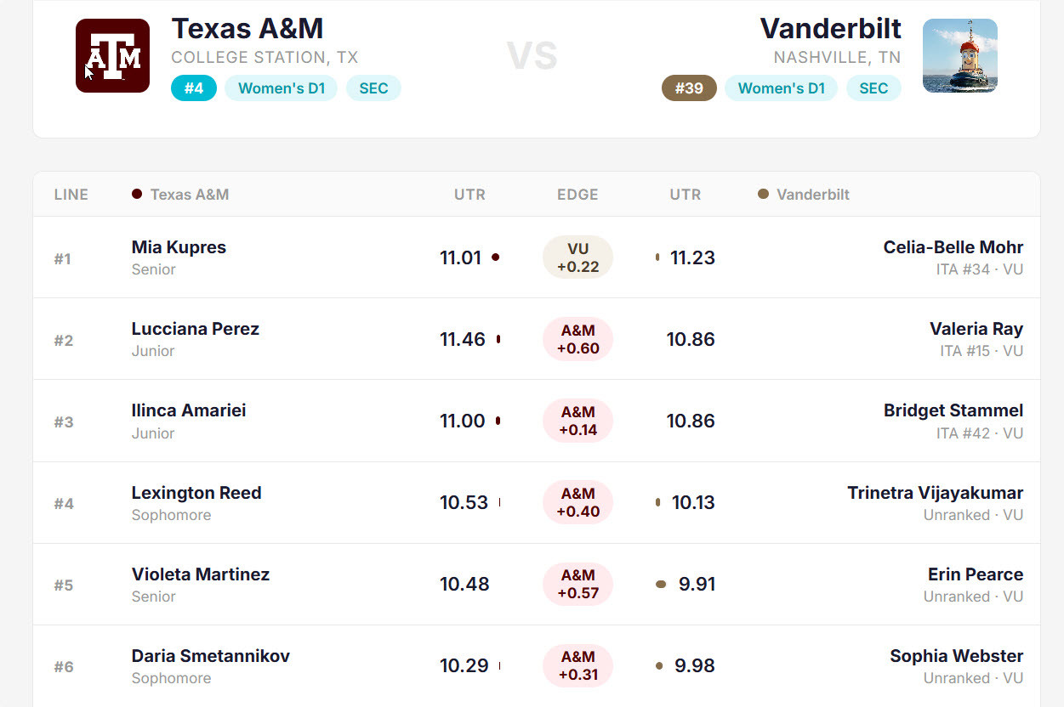Click the EDGE column header

coord(578,195)
